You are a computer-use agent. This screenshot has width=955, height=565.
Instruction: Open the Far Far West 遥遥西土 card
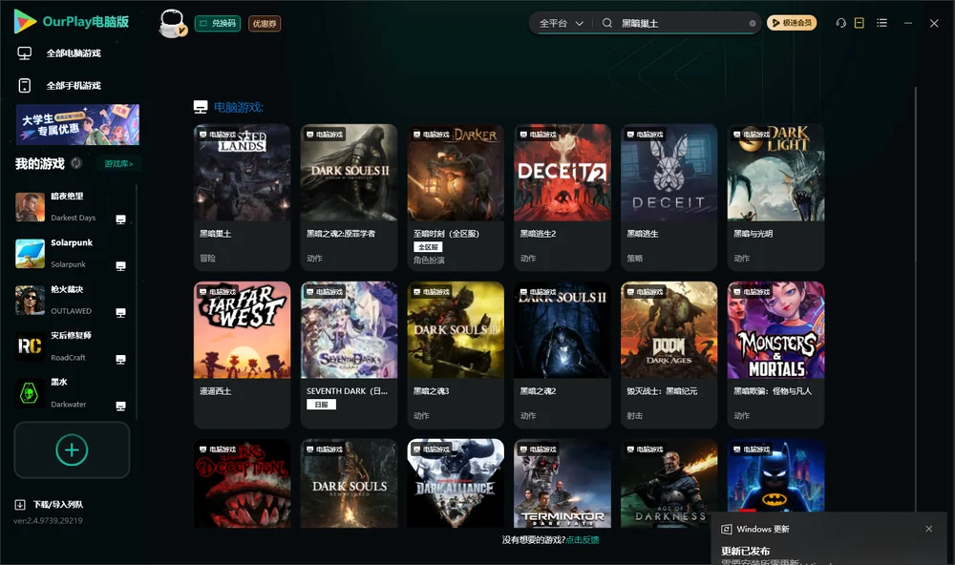click(x=242, y=355)
